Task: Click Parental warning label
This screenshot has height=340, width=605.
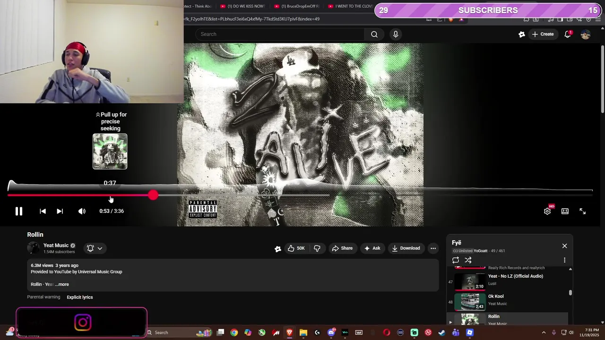Action: (43, 297)
